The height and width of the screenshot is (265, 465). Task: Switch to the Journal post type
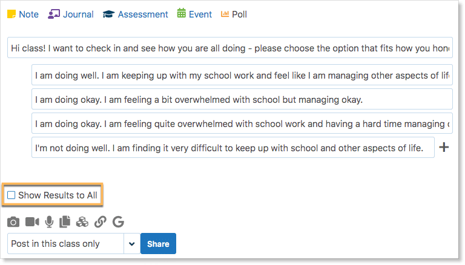[x=71, y=14]
